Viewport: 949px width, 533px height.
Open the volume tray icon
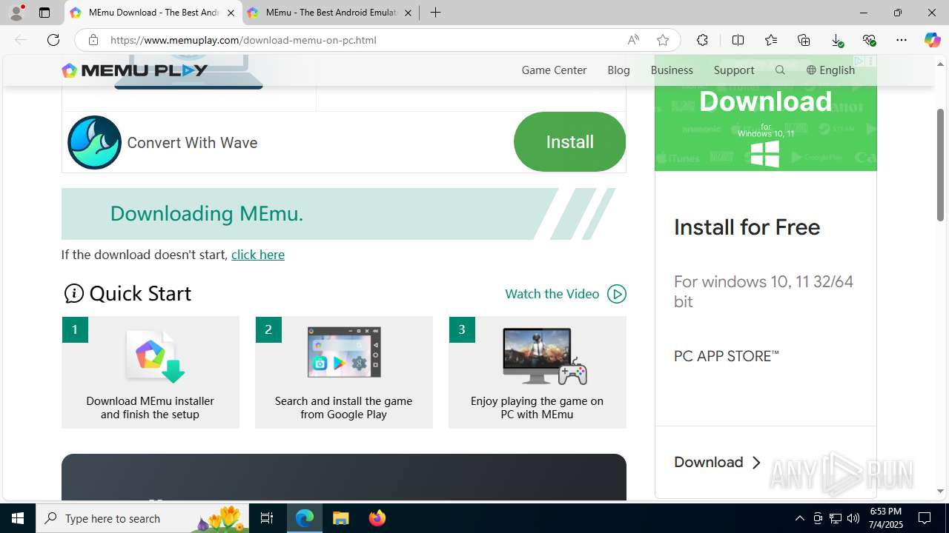point(853,518)
